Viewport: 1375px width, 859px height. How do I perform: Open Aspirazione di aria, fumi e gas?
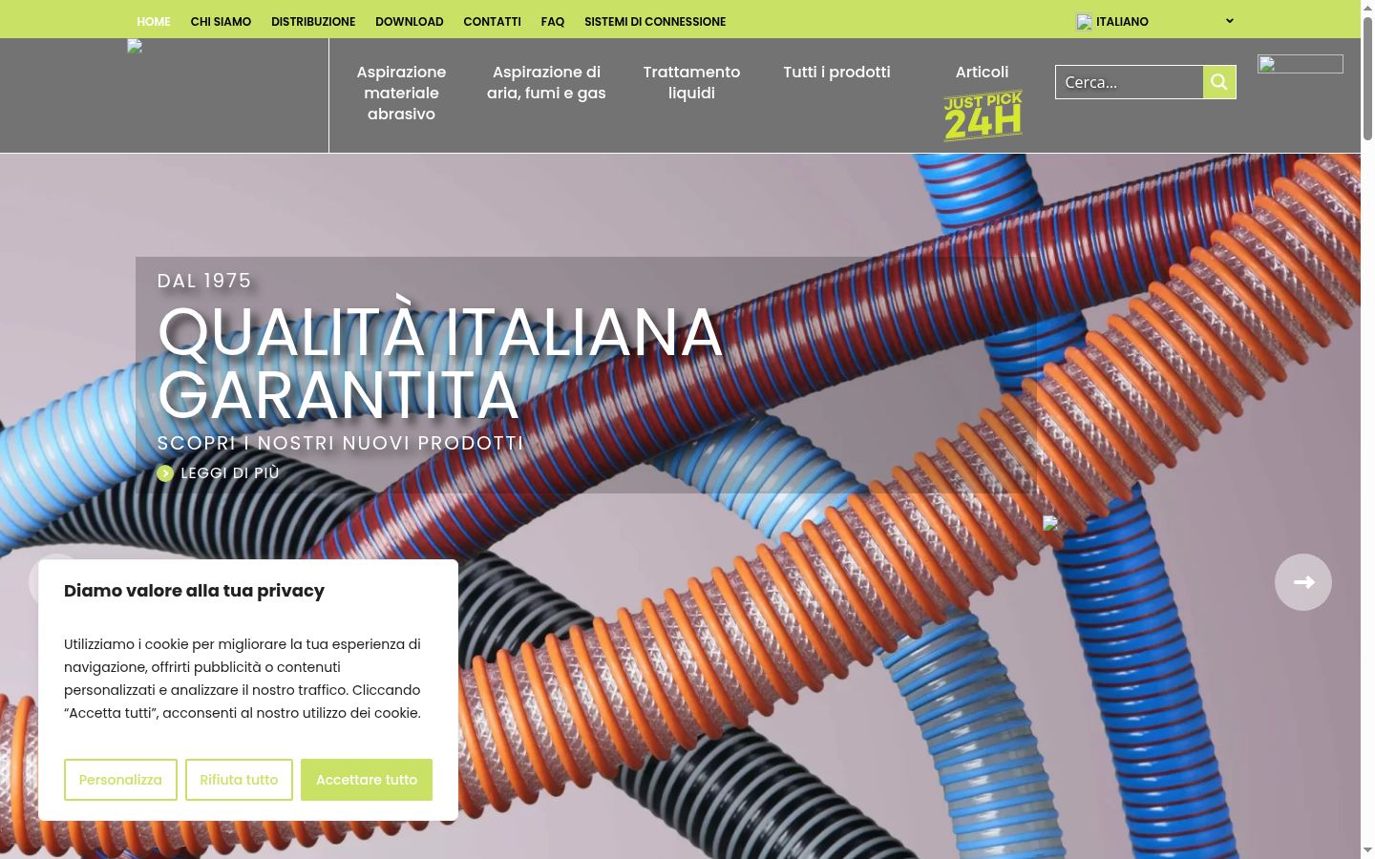coord(546,82)
